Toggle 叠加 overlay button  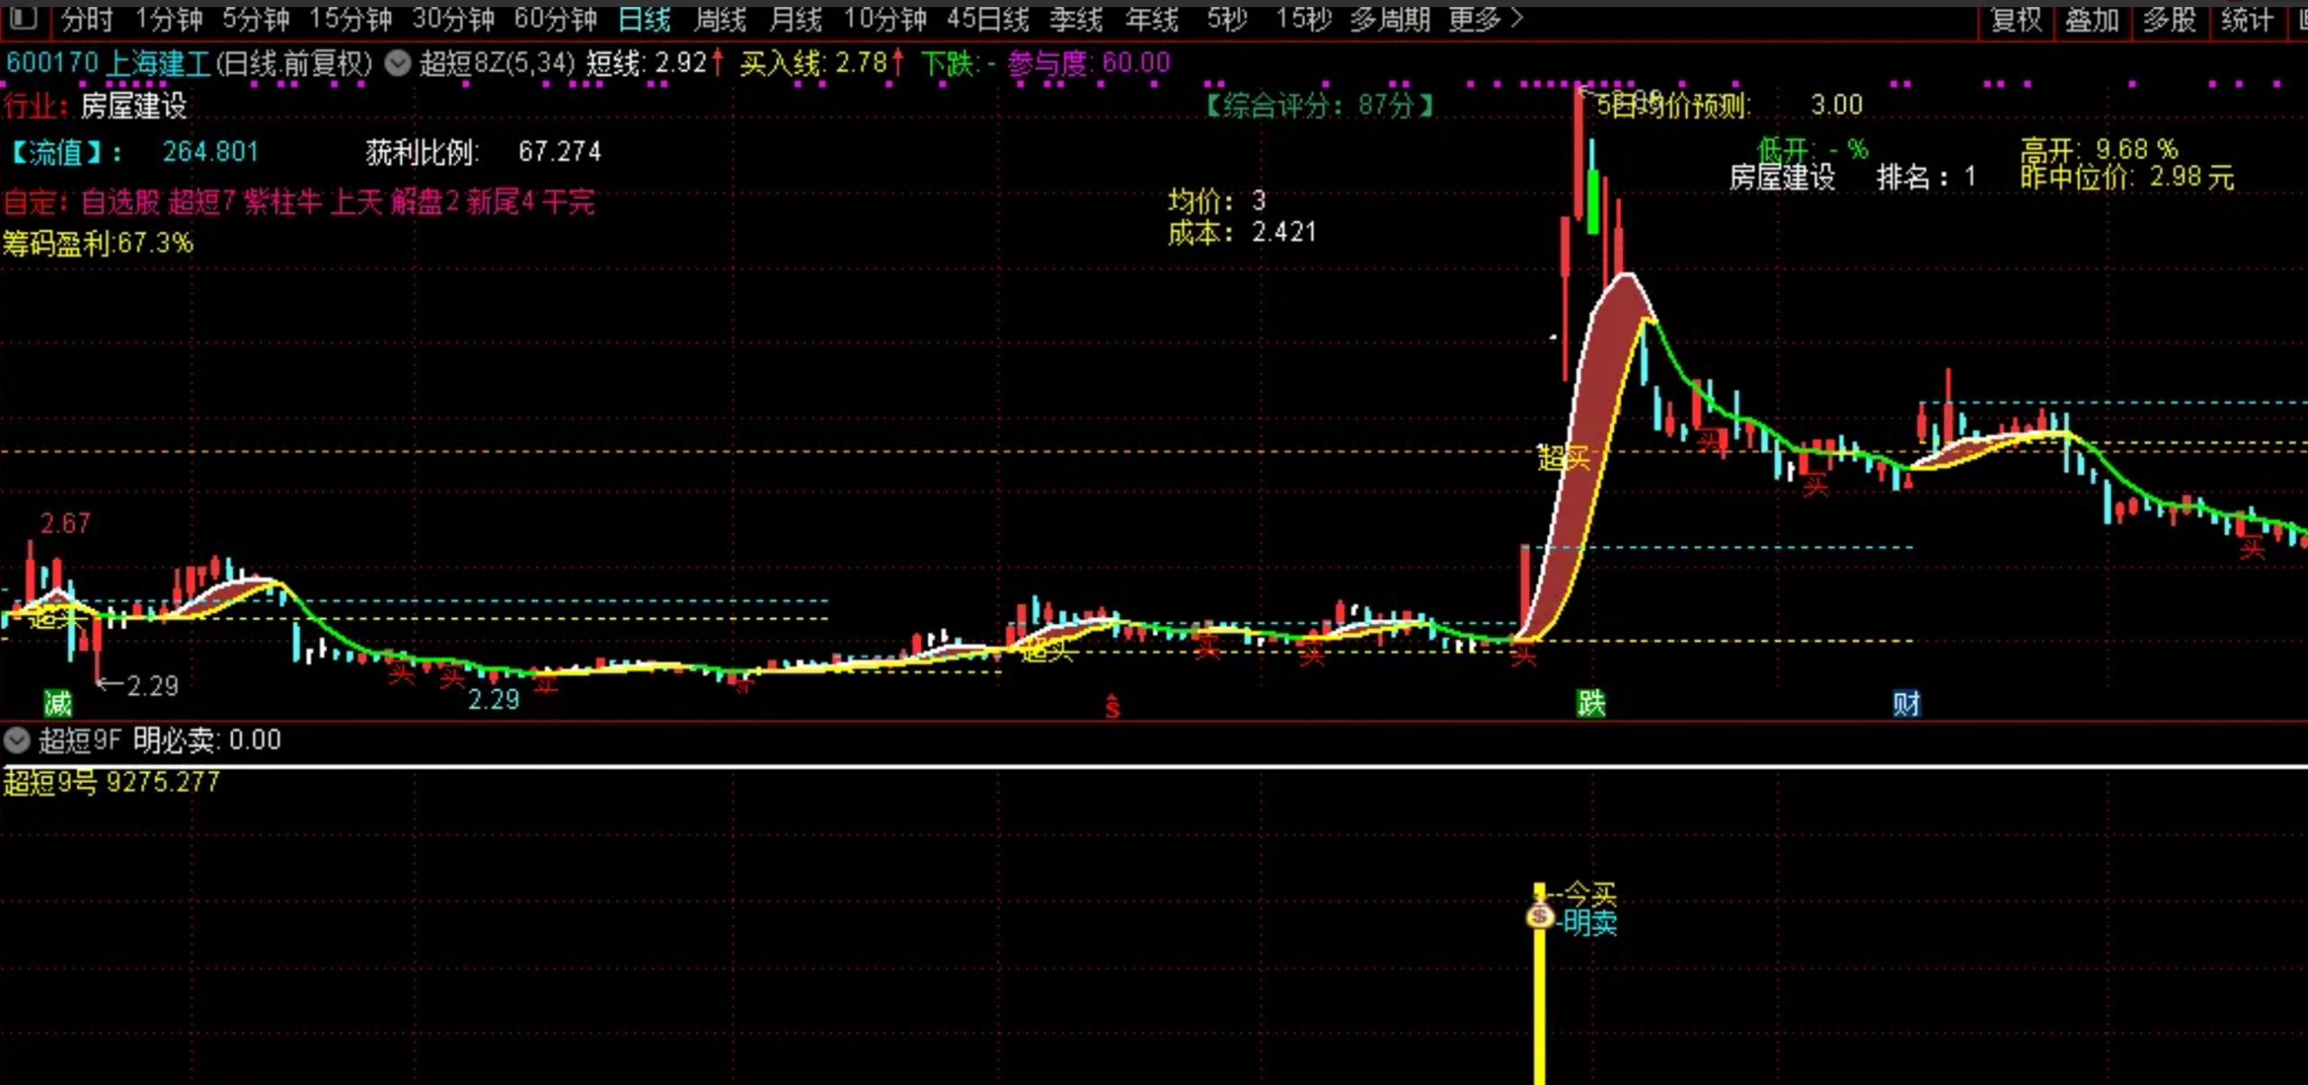pyautogui.click(x=2092, y=19)
